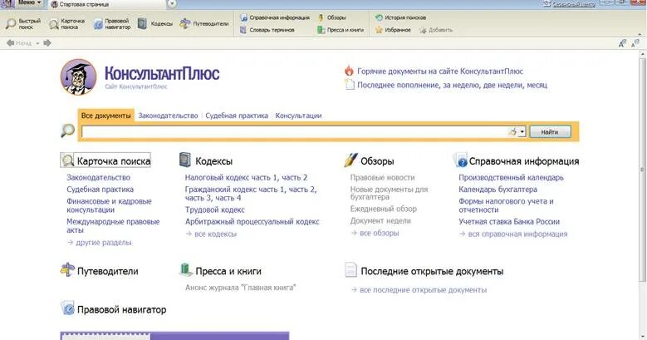This screenshot has height=340, width=647.
Task: Click the magnifier icon beside the search field
Action: (67, 131)
